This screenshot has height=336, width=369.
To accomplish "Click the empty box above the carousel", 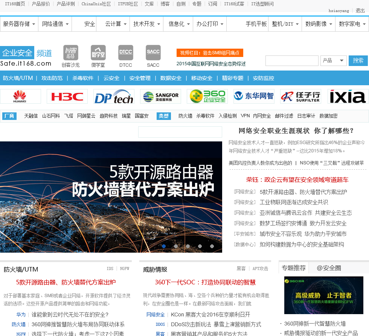I will tap(180, 132).
